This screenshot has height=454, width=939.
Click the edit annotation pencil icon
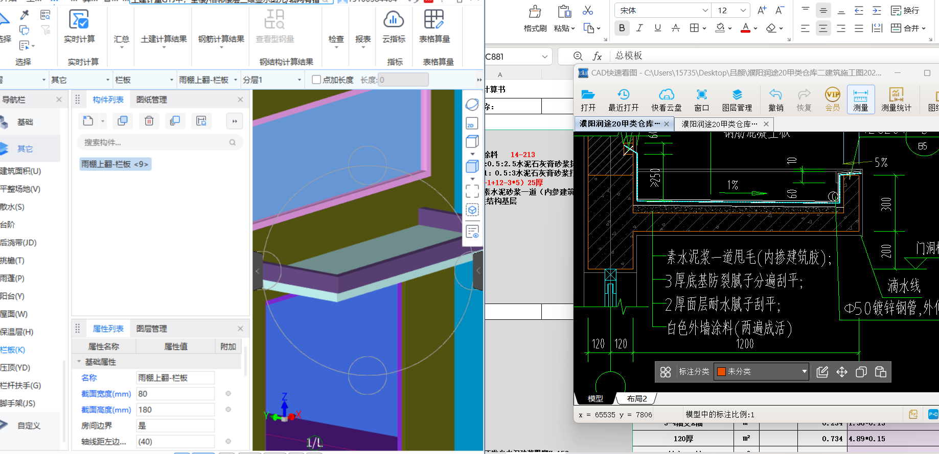click(x=822, y=372)
